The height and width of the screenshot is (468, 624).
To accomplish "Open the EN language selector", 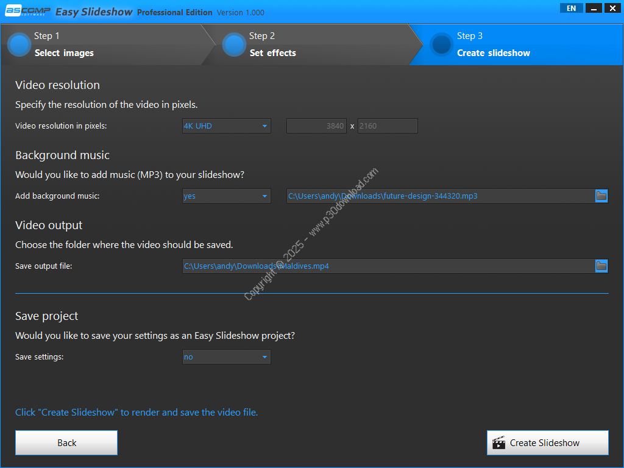I will (571, 9).
